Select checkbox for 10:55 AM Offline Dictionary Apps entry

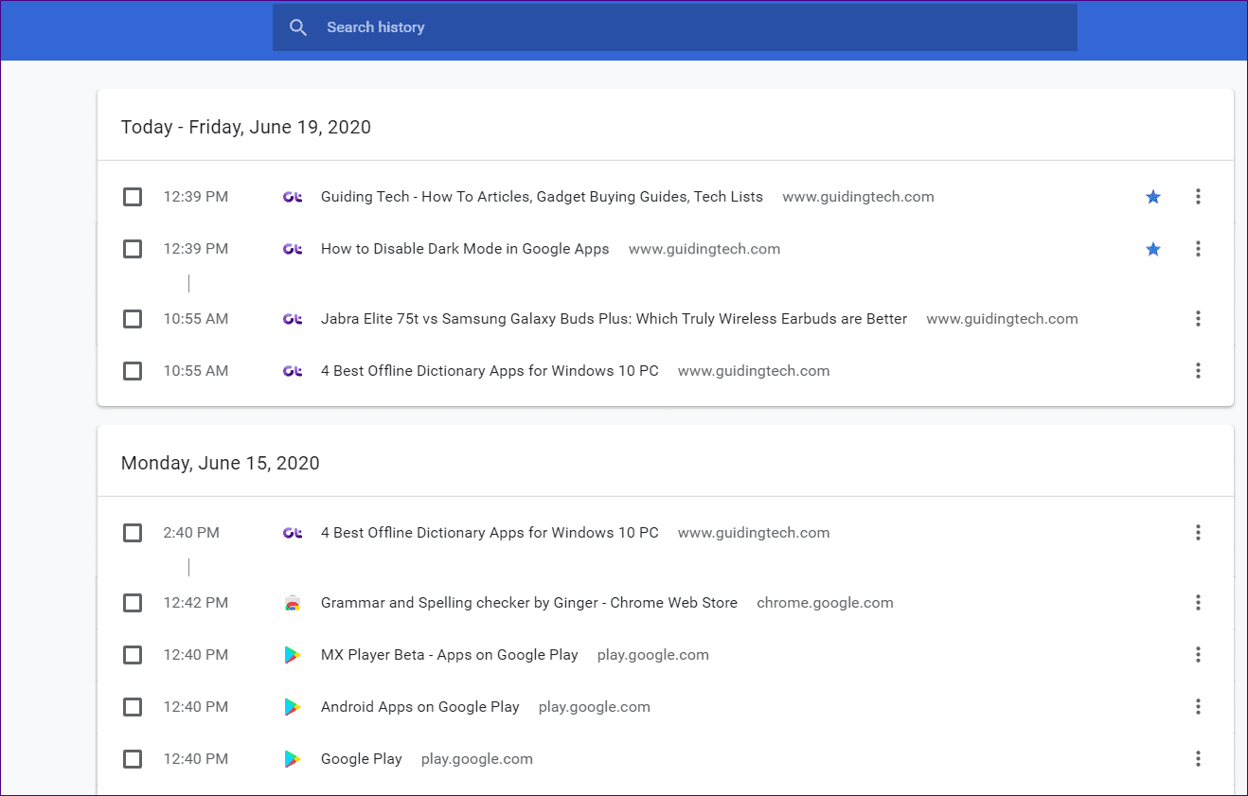pos(133,371)
